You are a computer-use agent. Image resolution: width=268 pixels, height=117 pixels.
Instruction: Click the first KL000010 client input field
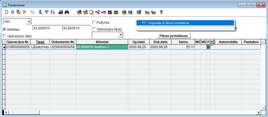(x=47, y=28)
